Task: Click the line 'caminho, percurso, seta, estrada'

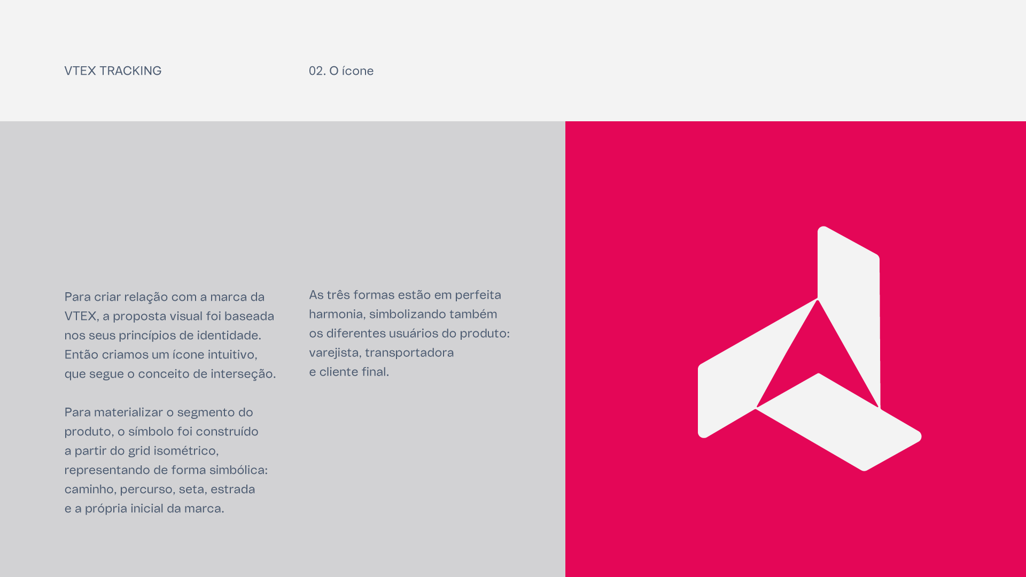Action: click(x=160, y=489)
